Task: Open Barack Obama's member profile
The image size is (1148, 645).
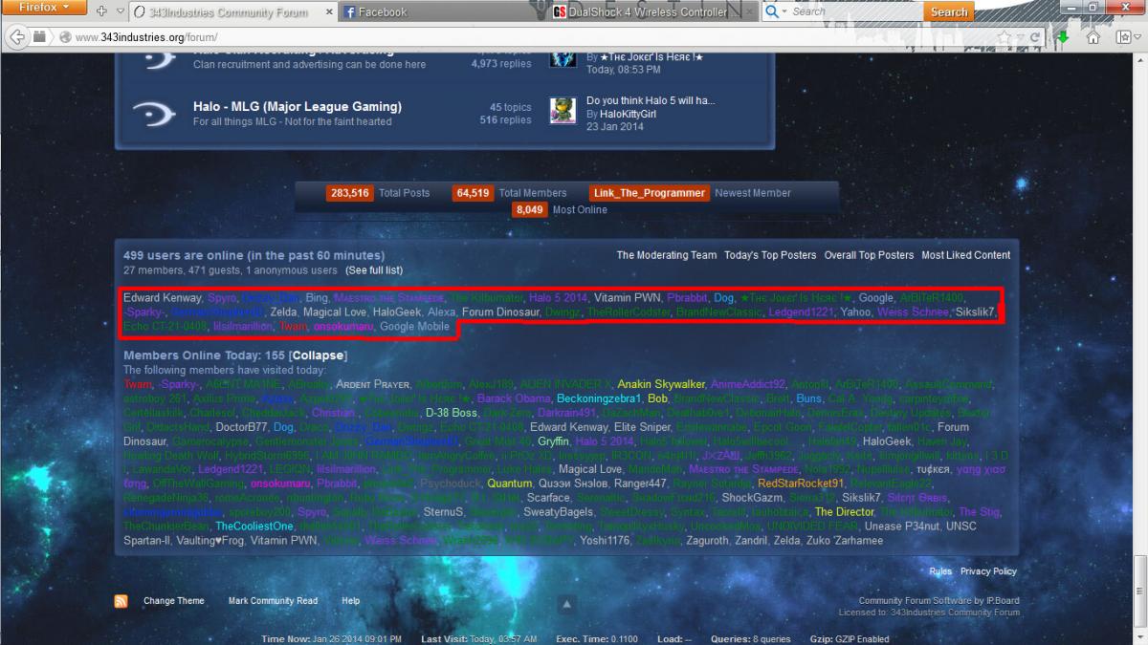Action: tap(514, 398)
